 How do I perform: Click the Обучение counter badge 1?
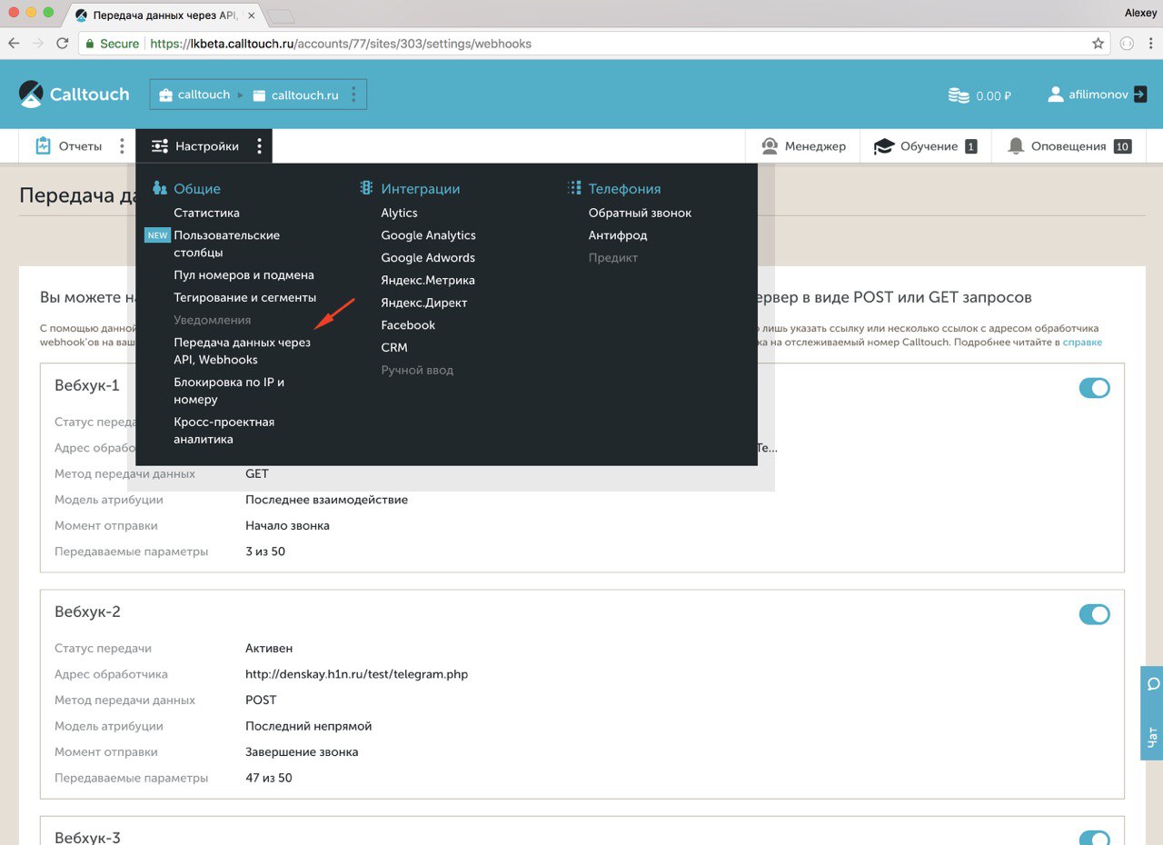[970, 146]
